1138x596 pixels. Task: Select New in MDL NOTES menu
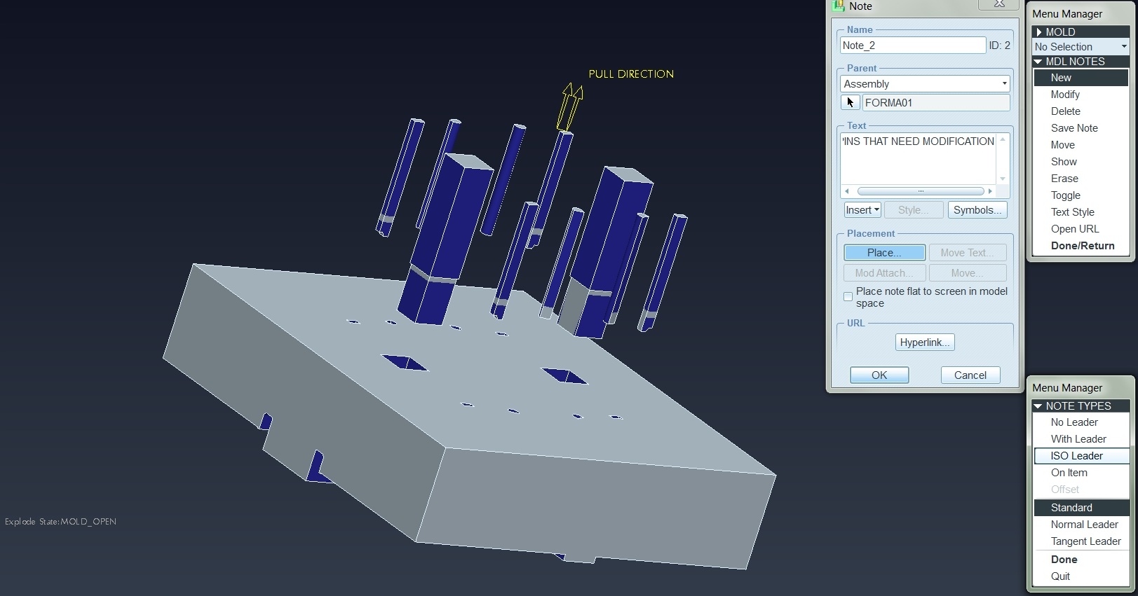(1081, 78)
